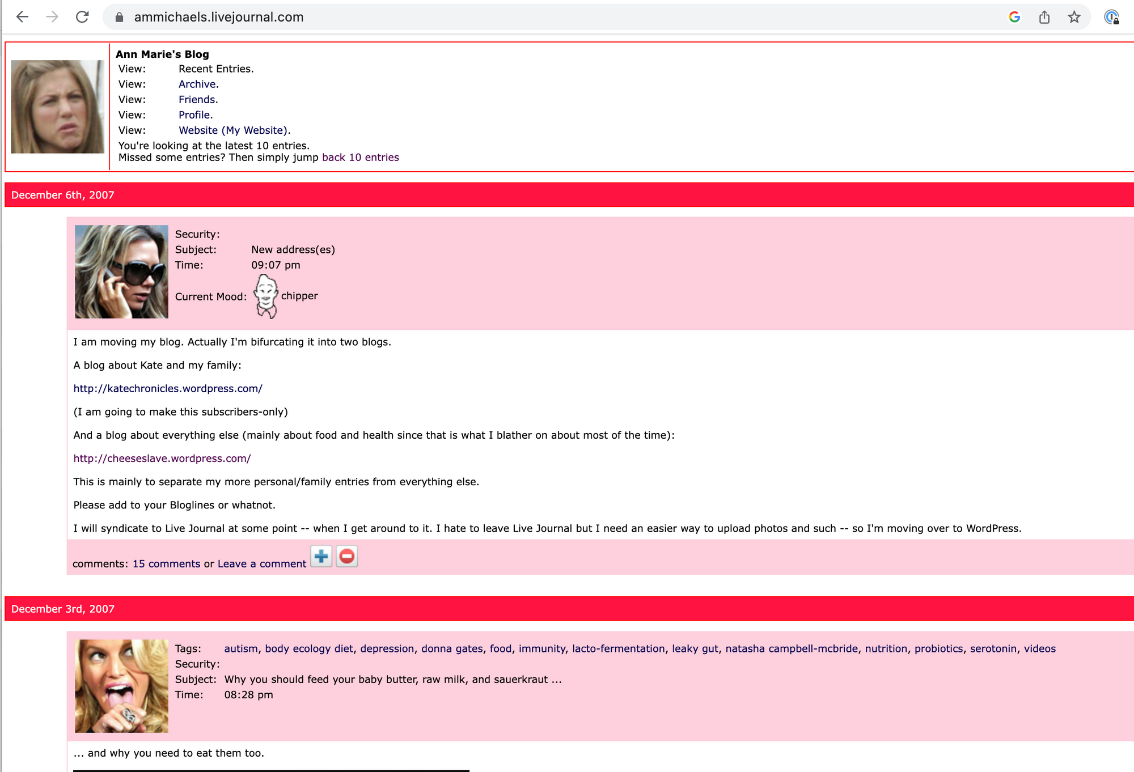Viewport: 1134px width, 772px height.
Task: Click the share page icon
Action: [1044, 17]
